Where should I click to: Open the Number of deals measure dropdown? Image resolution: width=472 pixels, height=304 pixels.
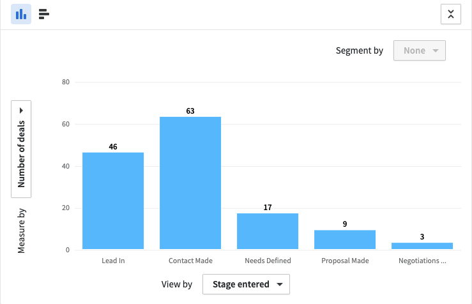click(21, 149)
